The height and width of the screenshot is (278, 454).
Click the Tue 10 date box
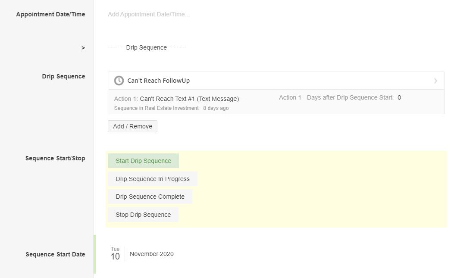coord(115,254)
